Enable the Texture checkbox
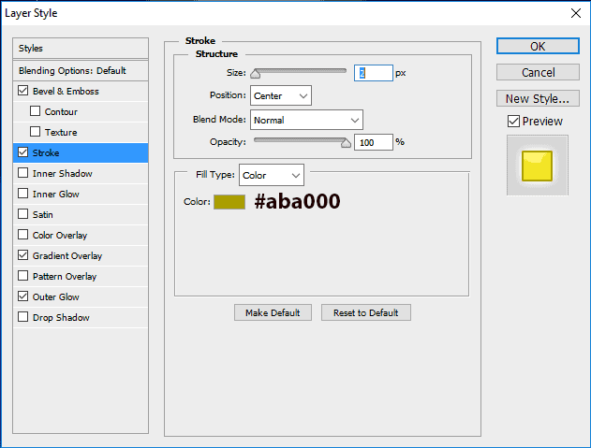Screen dimensions: 591x448 [x=36, y=133]
